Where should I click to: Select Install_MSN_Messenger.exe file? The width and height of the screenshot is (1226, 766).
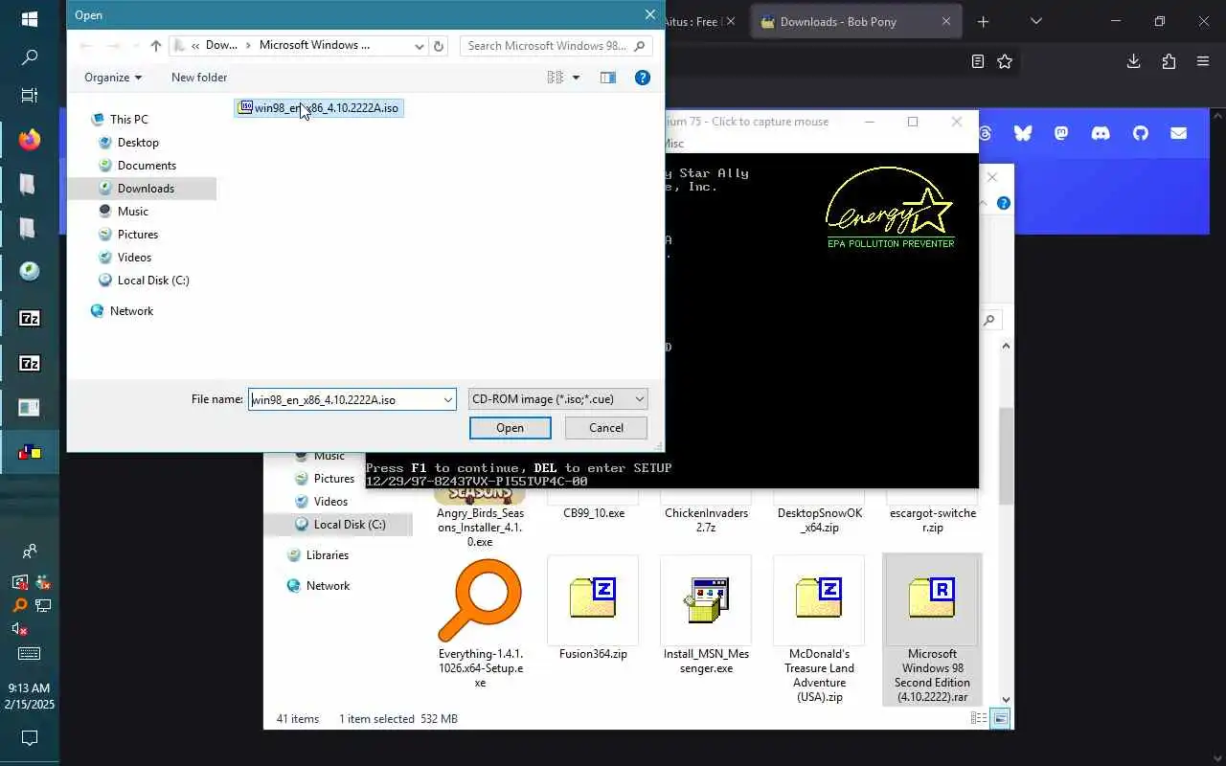706,616
